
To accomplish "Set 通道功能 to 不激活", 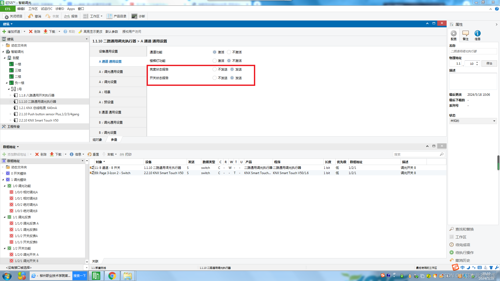I will coord(229,52).
